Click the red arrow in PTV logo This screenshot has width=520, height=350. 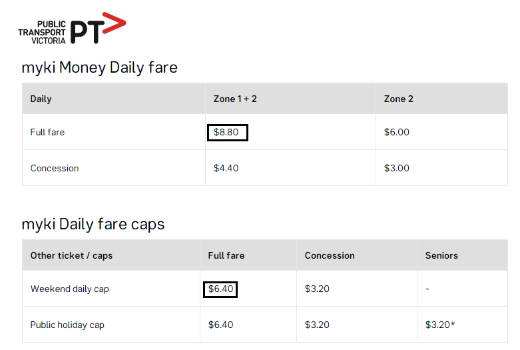(114, 23)
